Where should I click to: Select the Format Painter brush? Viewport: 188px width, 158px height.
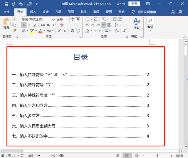click(x=14, y=30)
